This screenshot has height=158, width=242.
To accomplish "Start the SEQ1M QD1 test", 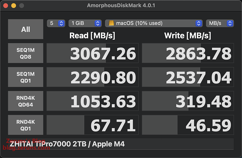I will point(26,77).
